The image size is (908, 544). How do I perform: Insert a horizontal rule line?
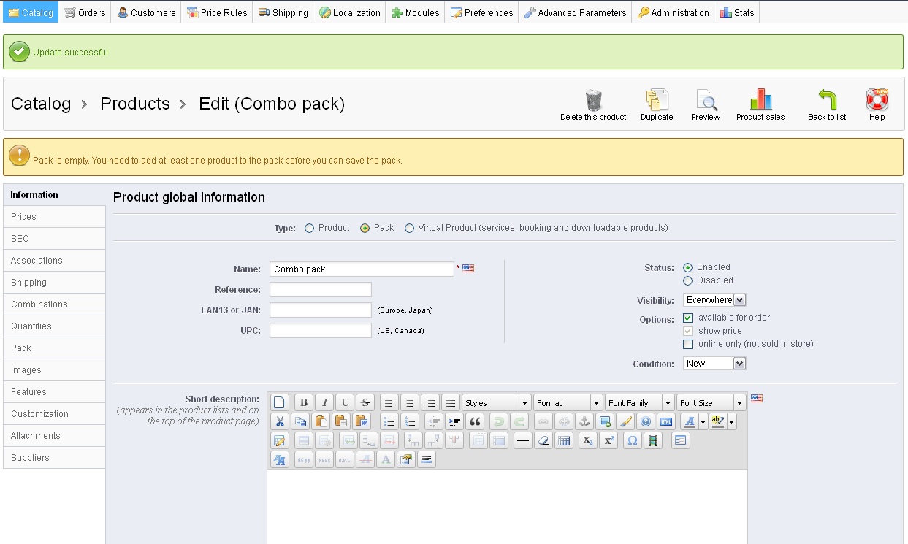tap(522, 440)
